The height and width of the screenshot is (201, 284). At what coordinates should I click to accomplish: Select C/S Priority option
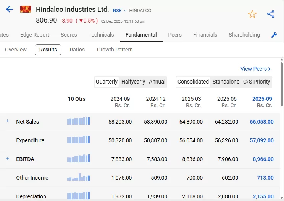point(257,82)
